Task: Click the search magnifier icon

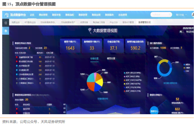Action: (169, 14)
